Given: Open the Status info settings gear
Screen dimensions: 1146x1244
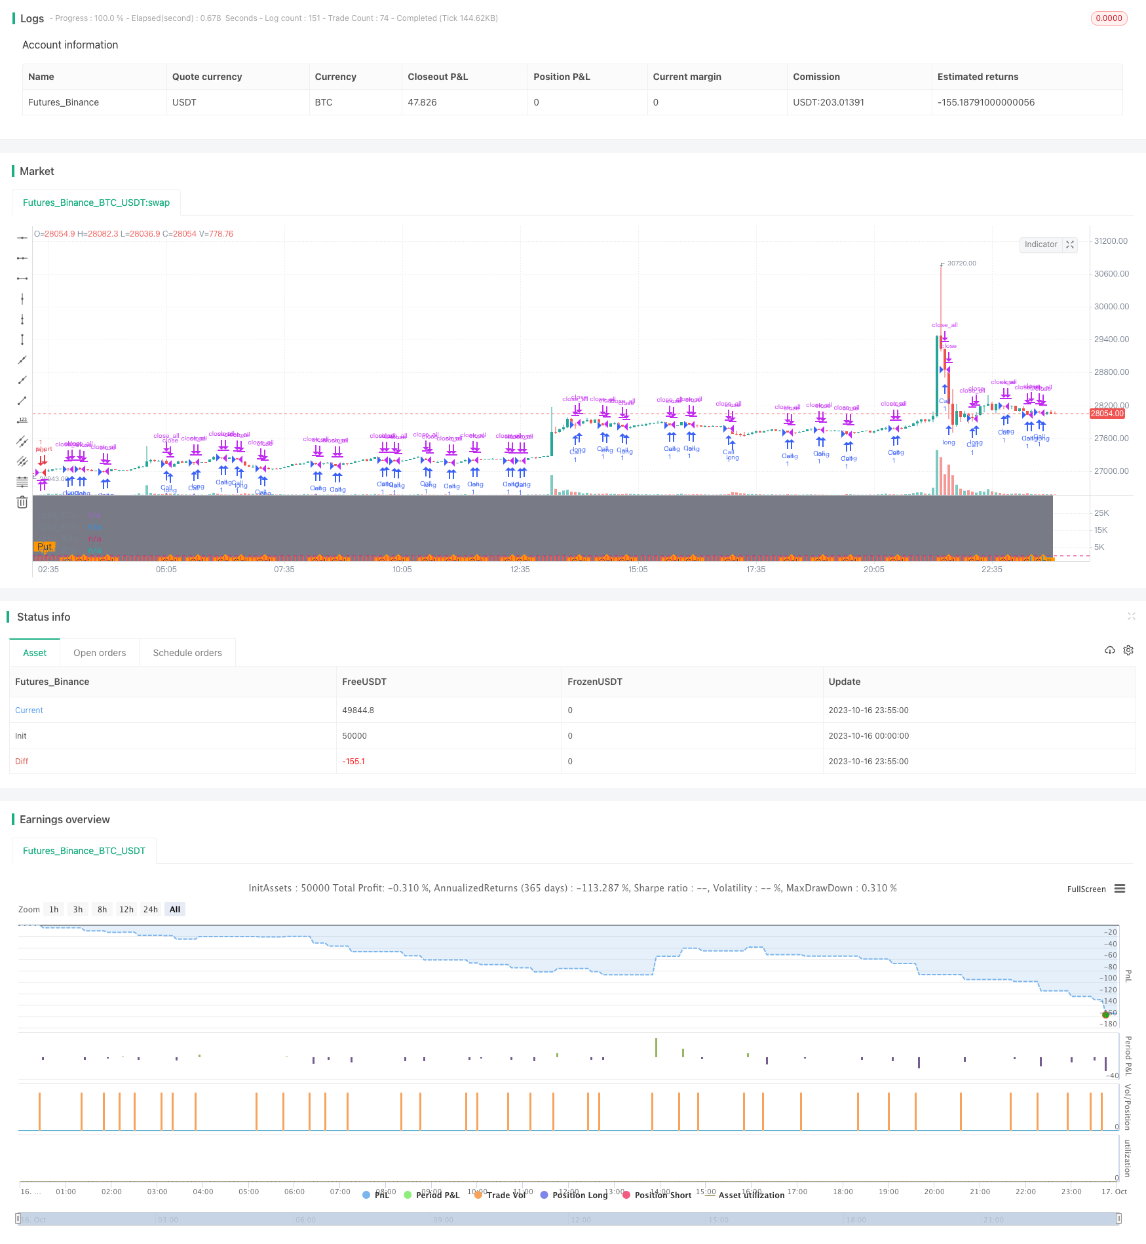Looking at the screenshot, I should coord(1128,650).
